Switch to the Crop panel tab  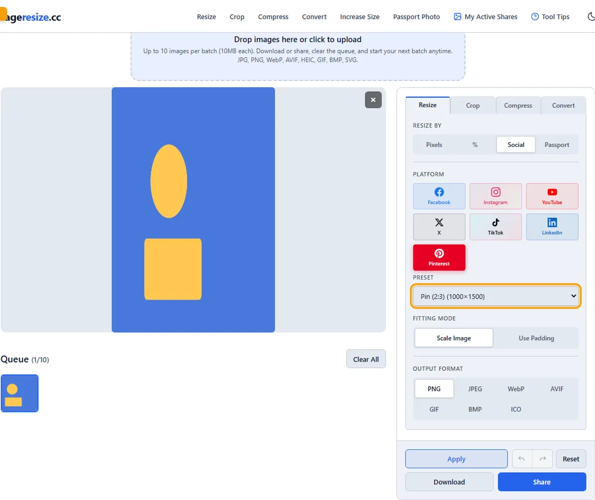tap(473, 105)
